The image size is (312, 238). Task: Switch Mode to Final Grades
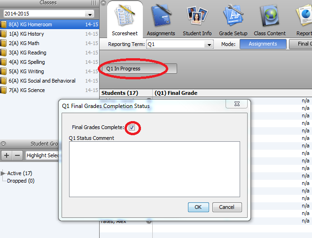coord(301,44)
